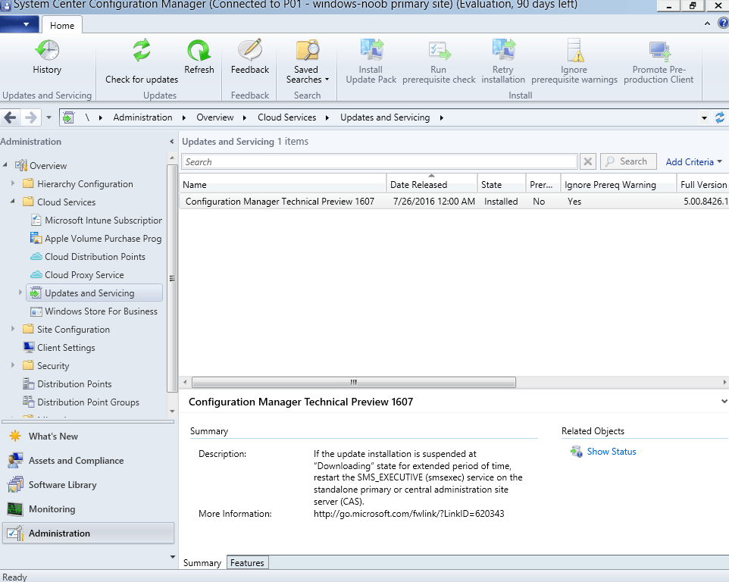Click the green Refresh icon
729x582 pixels.
coord(199,50)
